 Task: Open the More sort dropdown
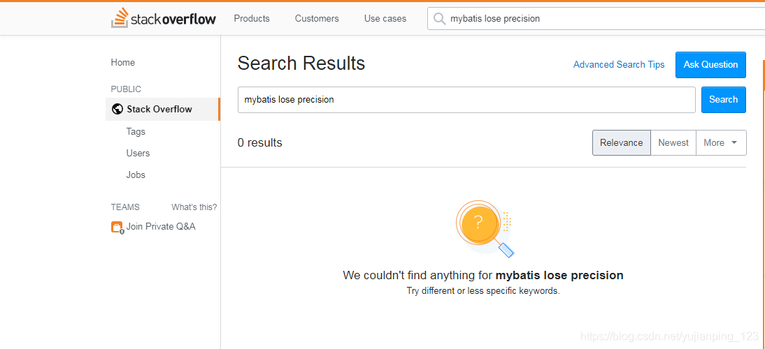click(x=721, y=142)
